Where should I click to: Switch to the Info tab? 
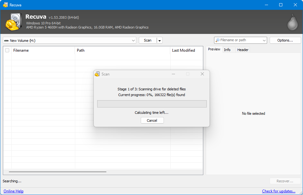[x=227, y=50]
